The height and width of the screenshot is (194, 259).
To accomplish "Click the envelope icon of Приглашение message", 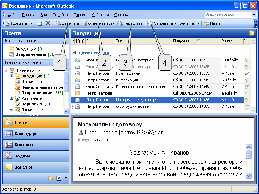I will tap(77, 74).
